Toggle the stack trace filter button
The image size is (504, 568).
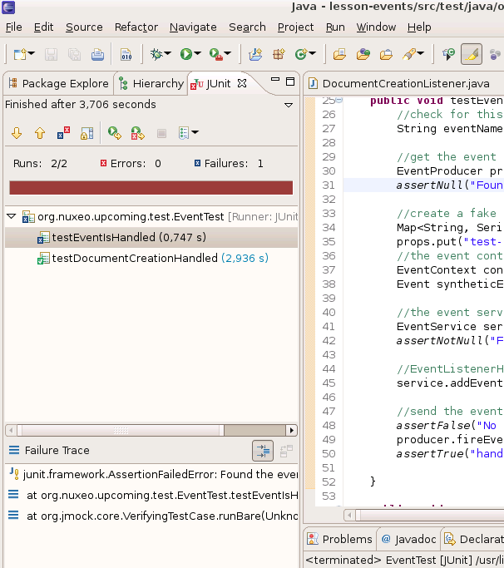click(262, 451)
